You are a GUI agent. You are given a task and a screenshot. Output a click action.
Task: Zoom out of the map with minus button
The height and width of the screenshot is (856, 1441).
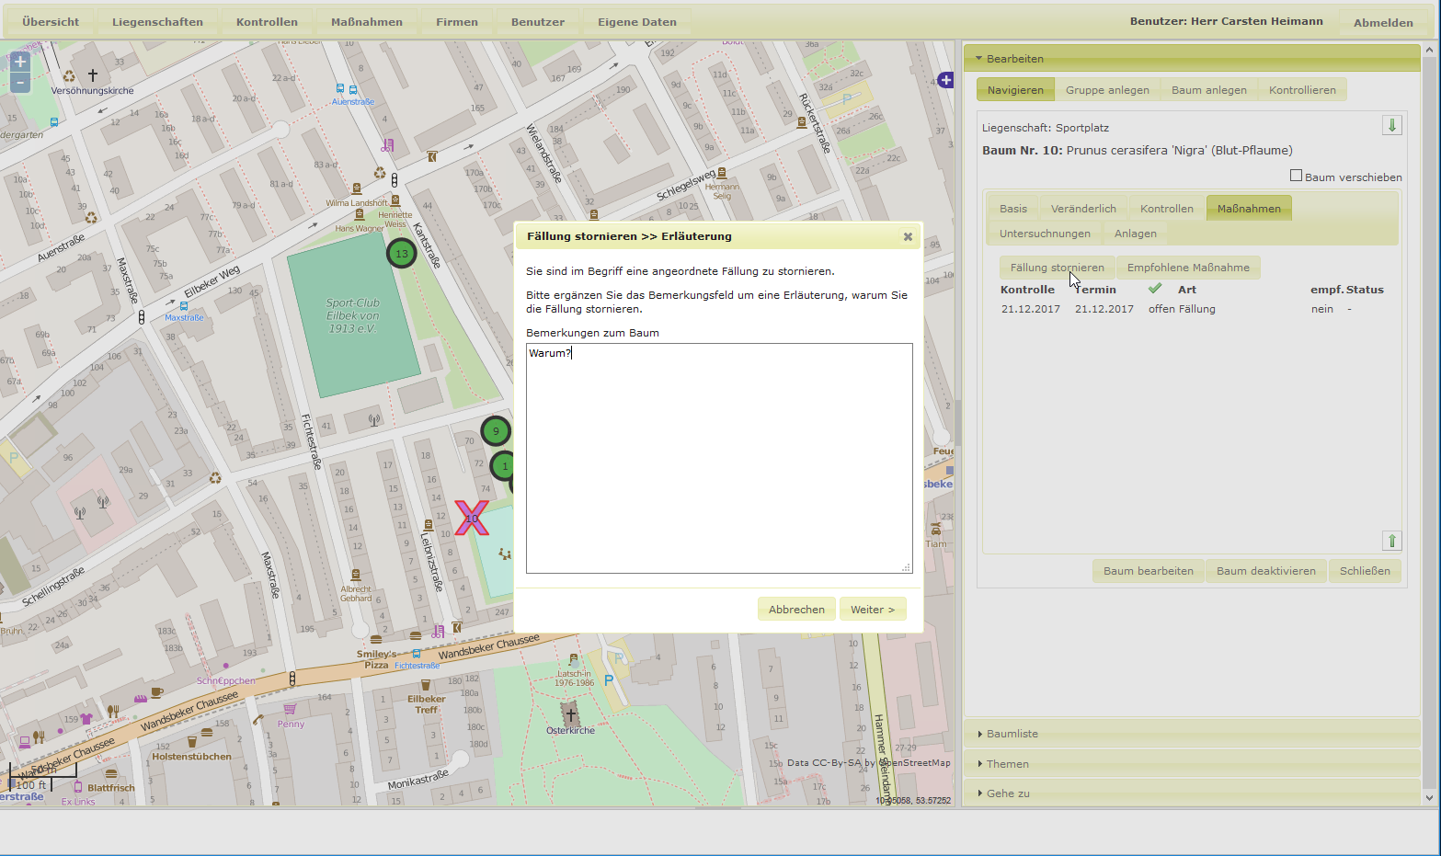click(20, 84)
